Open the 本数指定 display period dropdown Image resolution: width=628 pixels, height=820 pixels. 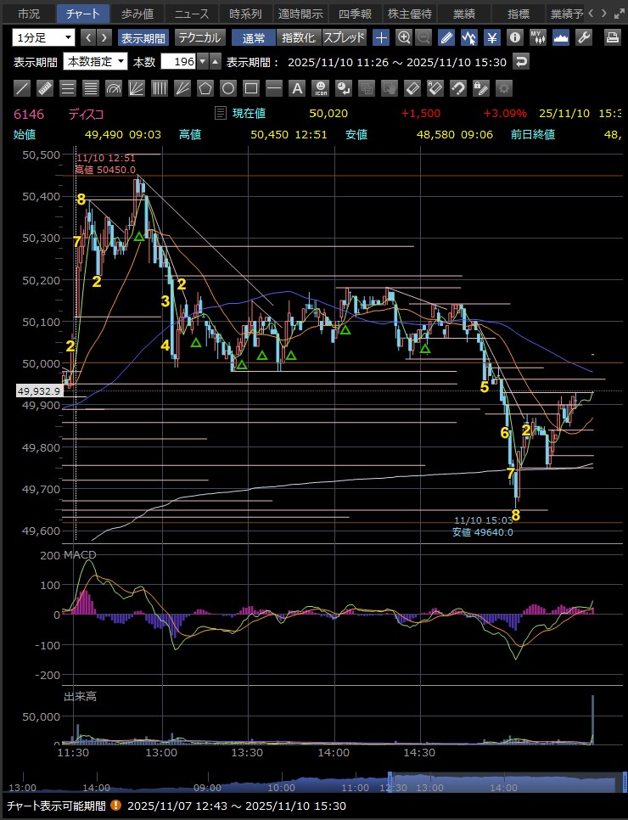[96, 62]
